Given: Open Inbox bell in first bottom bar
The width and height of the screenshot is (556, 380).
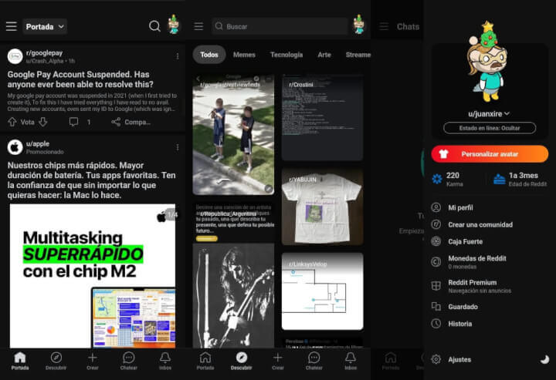Looking at the screenshot, I should click(x=165, y=361).
